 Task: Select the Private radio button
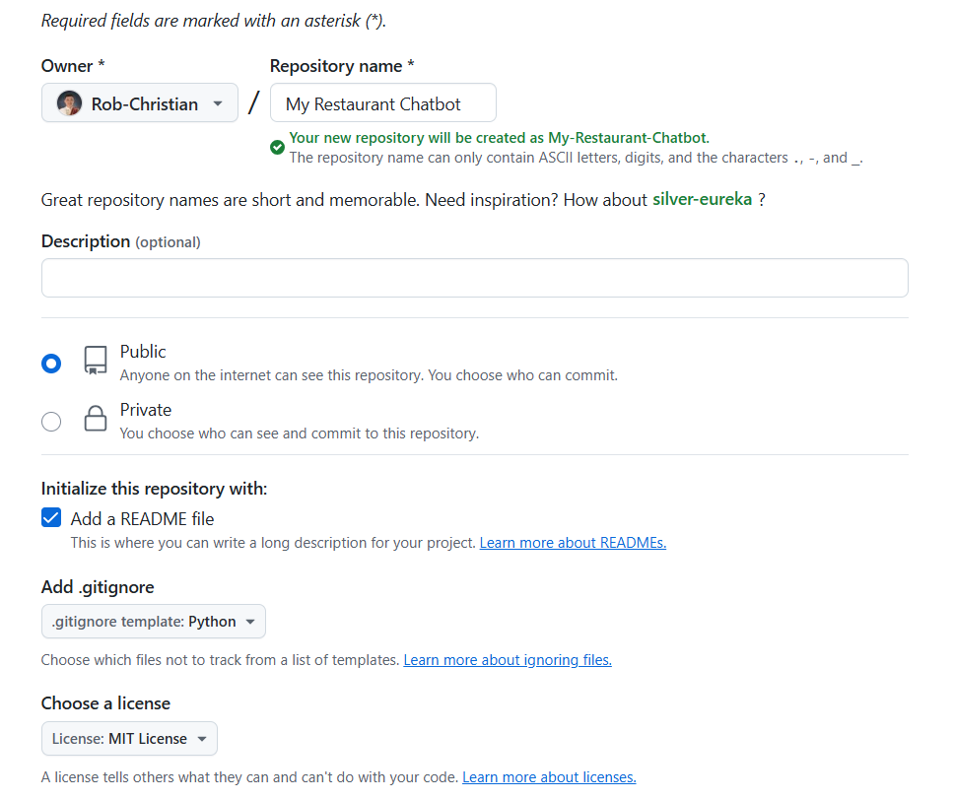(x=50, y=421)
